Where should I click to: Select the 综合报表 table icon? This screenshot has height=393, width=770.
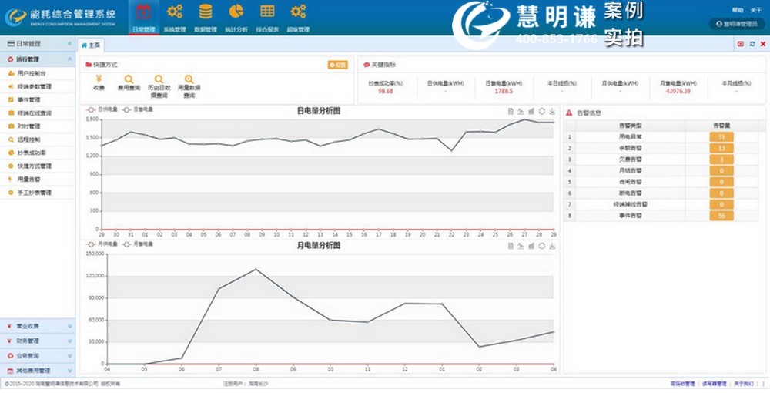point(267,12)
